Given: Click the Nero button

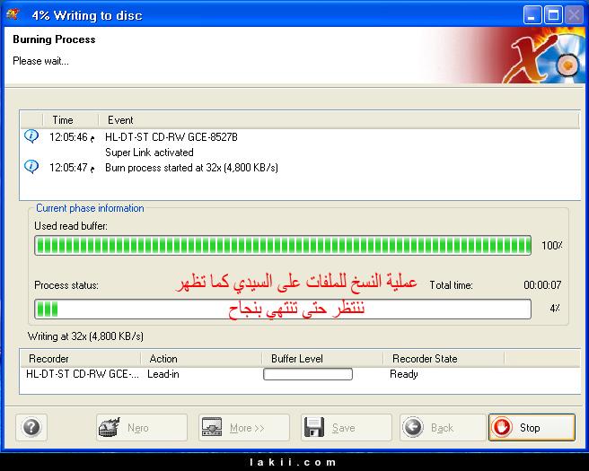Looking at the screenshot, I should [142, 427].
